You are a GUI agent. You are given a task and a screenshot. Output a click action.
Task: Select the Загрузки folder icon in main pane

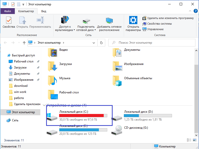click(52, 67)
